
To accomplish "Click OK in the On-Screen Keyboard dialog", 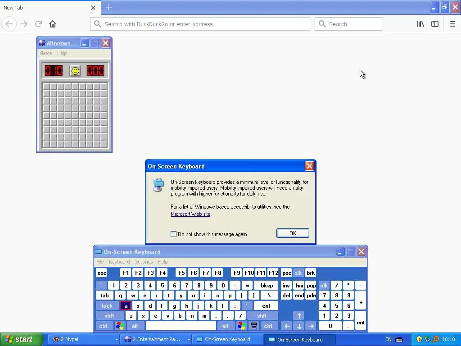I will [x=293, y=233].
